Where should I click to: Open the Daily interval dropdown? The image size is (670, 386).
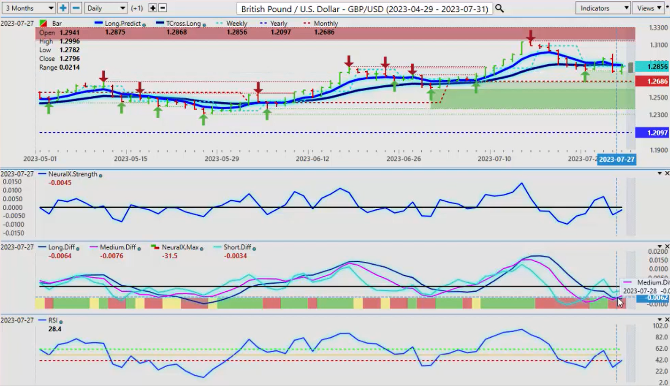(106, 8)
